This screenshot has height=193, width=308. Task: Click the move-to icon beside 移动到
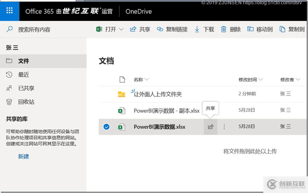click(x=250, y=29)
